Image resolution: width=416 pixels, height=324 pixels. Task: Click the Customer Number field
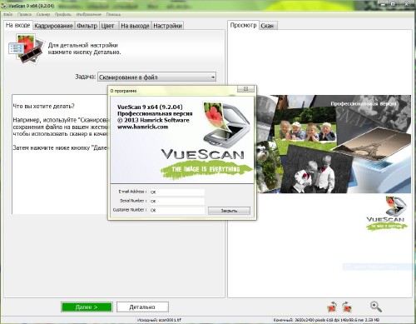click(177, 210)
